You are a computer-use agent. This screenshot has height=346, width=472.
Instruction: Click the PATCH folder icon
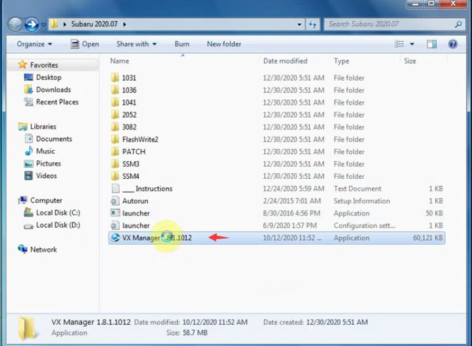coord(115,151)
